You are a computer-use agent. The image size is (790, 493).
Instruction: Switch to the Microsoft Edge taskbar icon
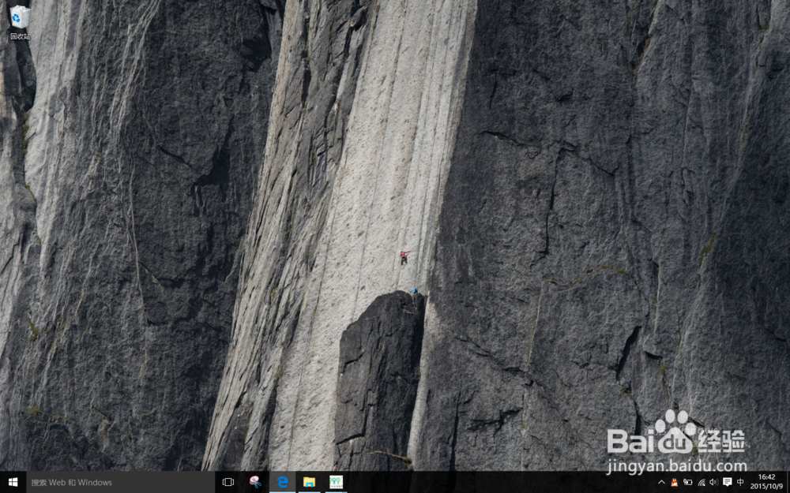point(283,482)
